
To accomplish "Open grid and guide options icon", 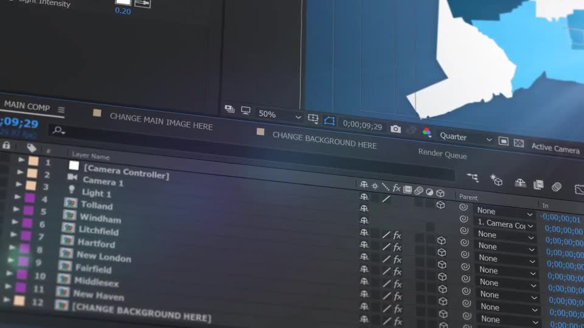I will click(313, 118).
